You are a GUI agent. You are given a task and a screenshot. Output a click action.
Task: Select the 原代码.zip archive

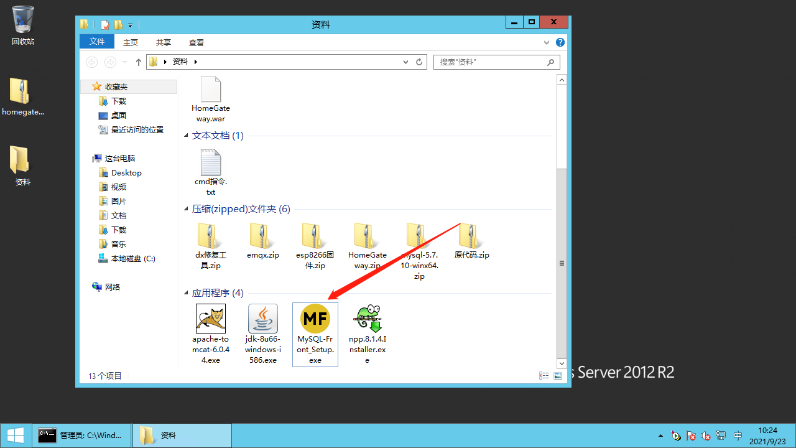[472, 241]
